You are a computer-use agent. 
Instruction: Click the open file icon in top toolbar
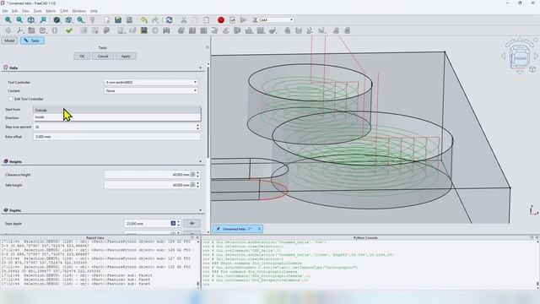(x=118, y=20)
